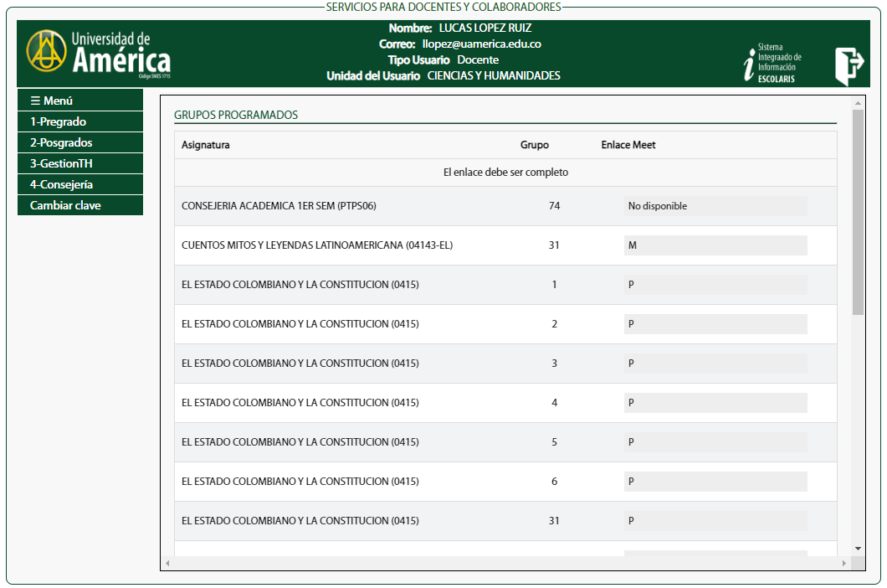Click the Meet link field for CUENTOS MITOS Y LEYENDAS
The width and height of the screenshot is (887, 588).
[x=715, y=245]
